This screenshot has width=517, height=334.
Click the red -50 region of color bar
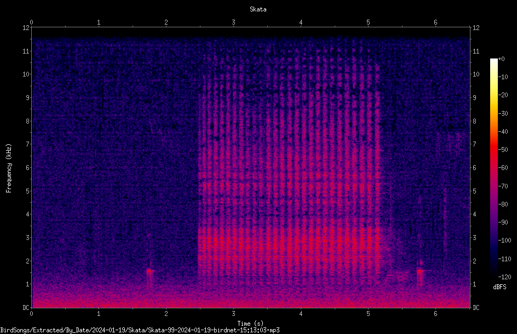pos(493,150)
